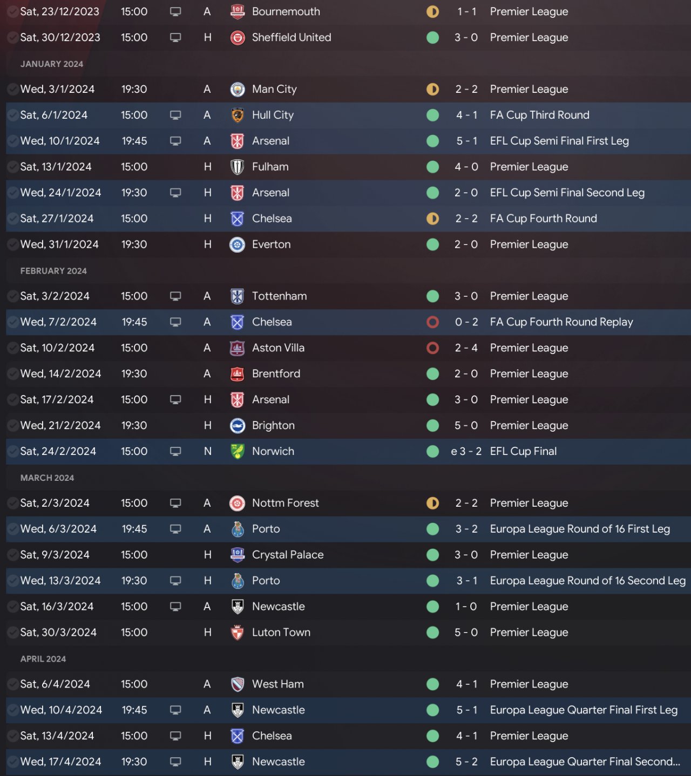Click the Everton club badge
Viewport: 691px width, 776px height.
[x=237, y=245]
